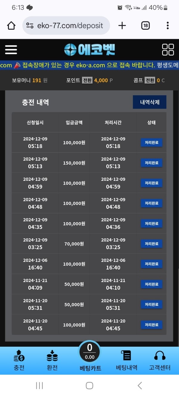Tap 처리완료 status on the 150,000원 deposit row
This screenshot has height=397, width=179.
click(x=151, y=163)
